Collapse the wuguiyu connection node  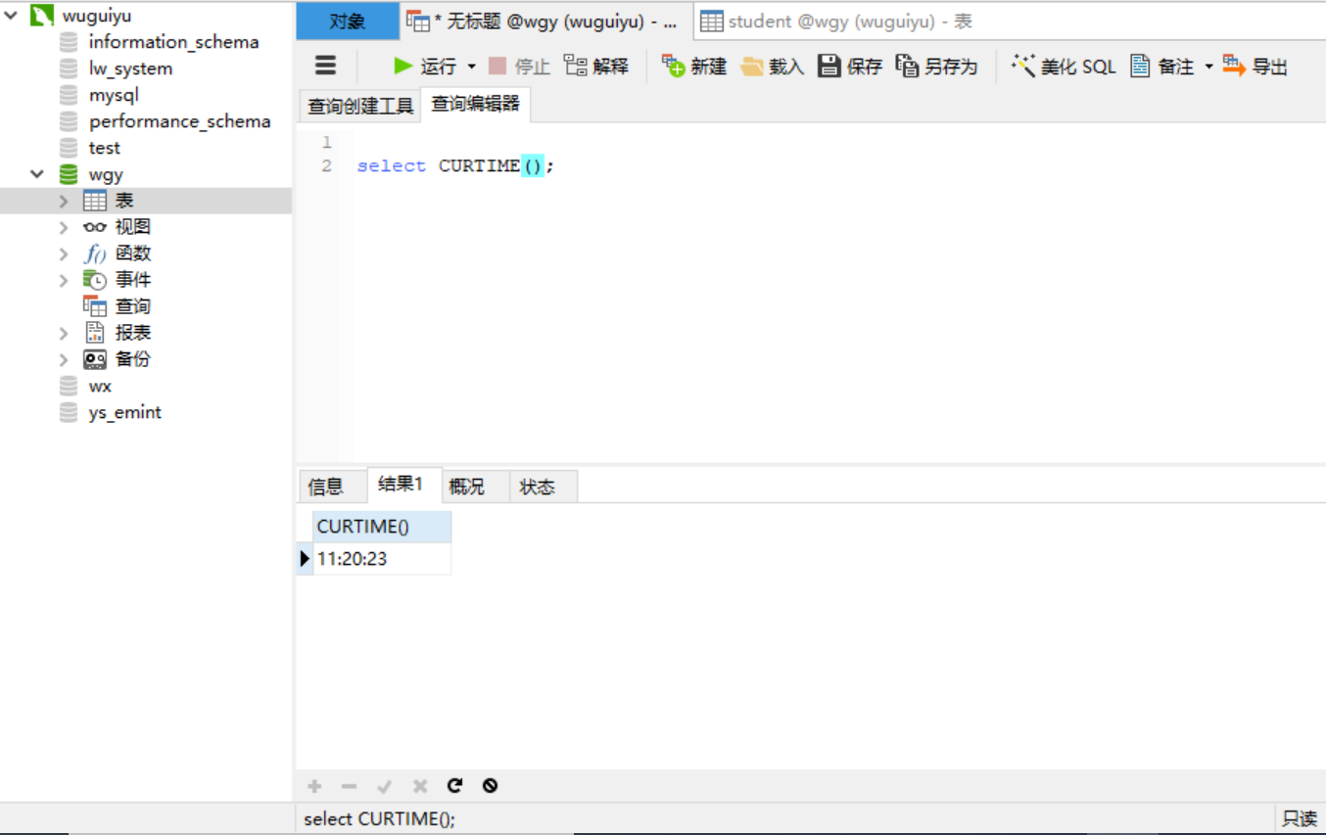pyautogui.click(x=12, y=16)
